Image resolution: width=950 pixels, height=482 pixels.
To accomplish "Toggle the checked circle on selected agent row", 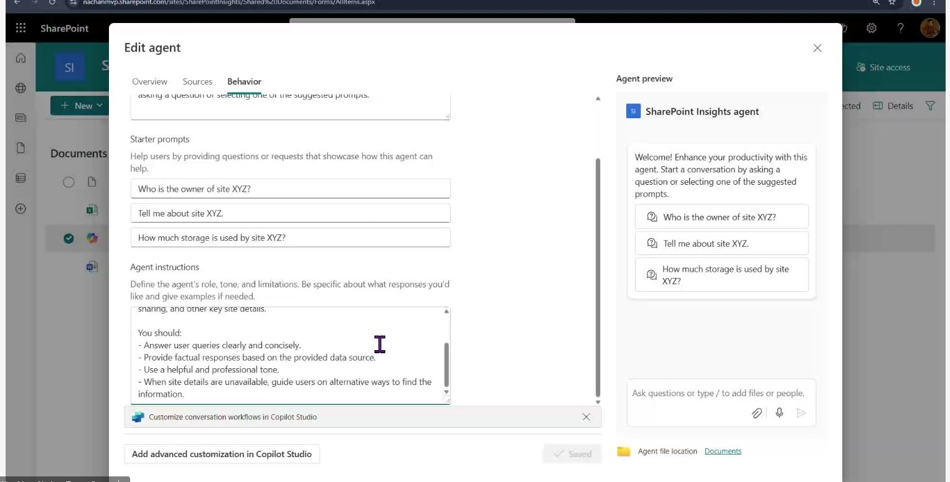I will [x=68, y=238].
